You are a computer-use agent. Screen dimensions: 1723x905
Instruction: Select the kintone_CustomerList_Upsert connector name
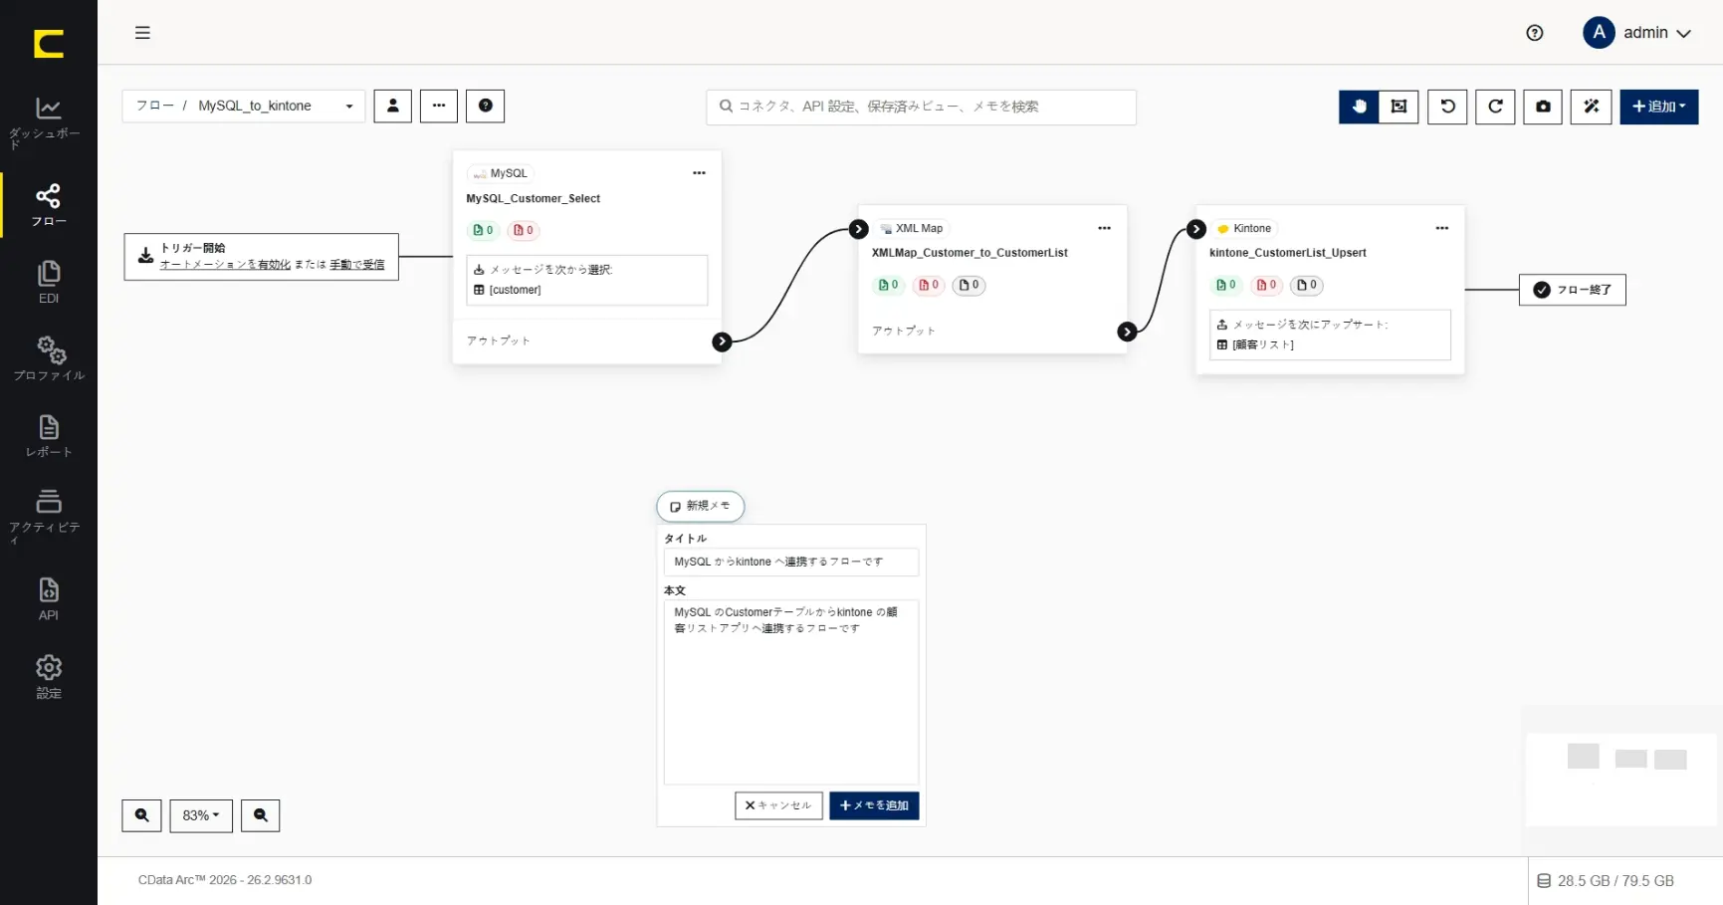tap(1288, 253)
